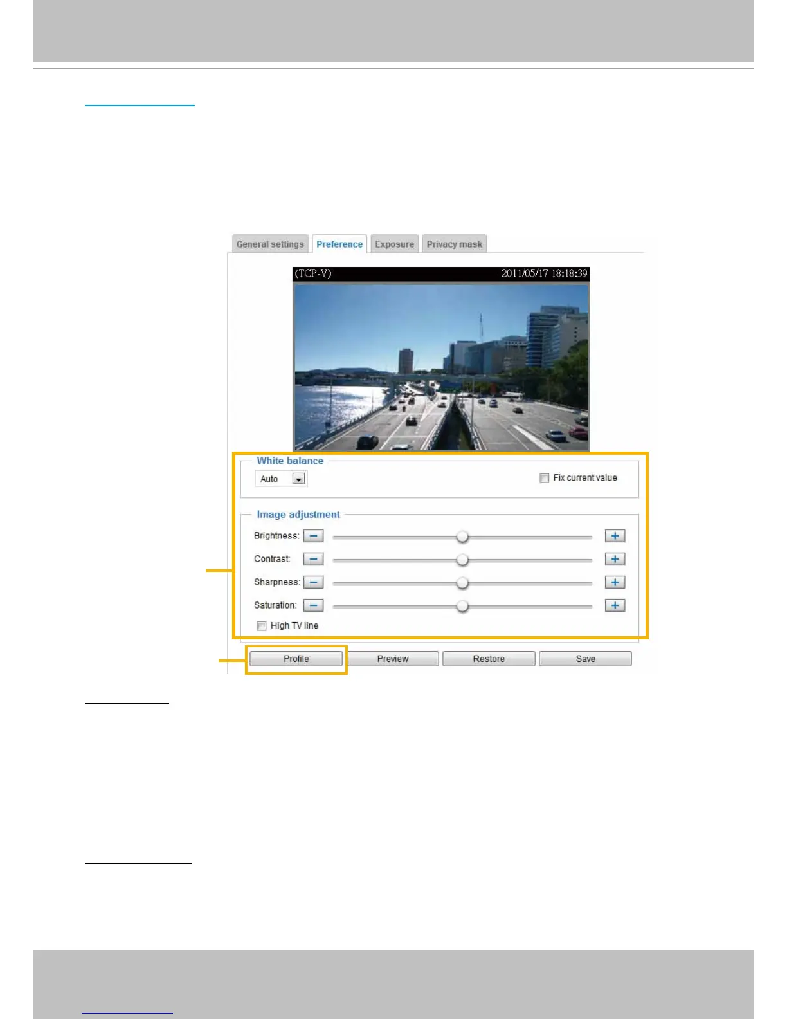
Task: Open the Exposure tab
Action: tap(395, 244)
